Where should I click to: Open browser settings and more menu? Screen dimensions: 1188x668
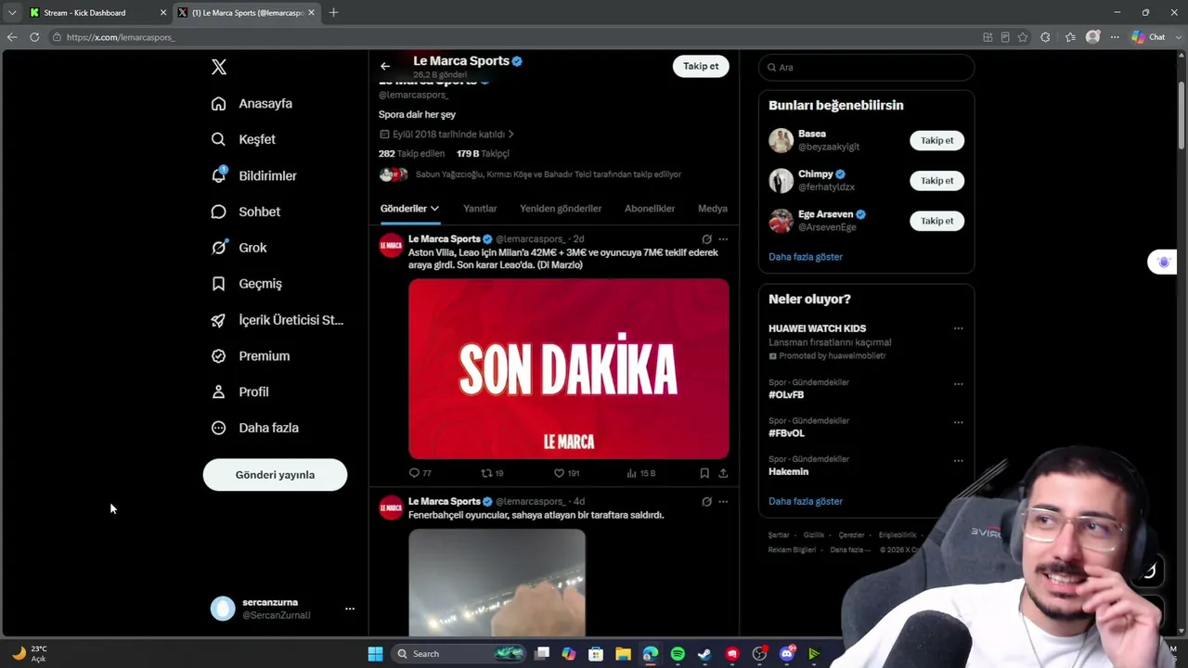pyautogui.click(x=1115, y=37)
